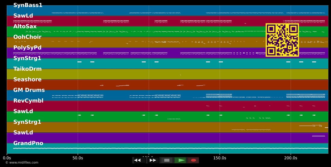
Task: Select the GM Drums track label
Action: tap(29, 90)
